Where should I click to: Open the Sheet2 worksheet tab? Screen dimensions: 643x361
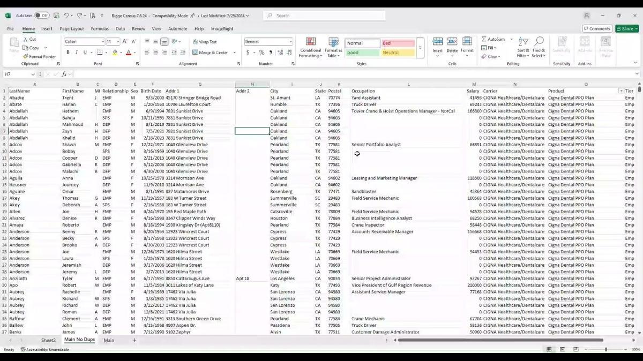coord(48,340)
